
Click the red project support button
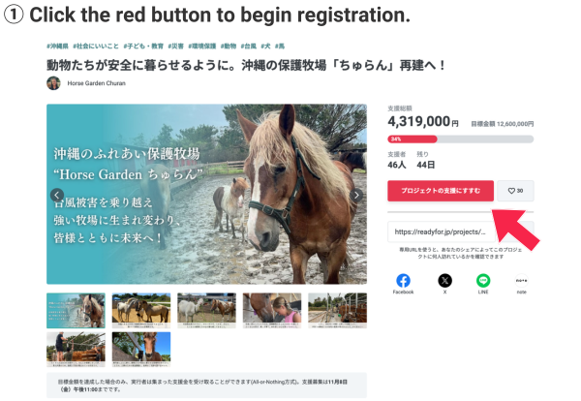(x=441, y=191)
